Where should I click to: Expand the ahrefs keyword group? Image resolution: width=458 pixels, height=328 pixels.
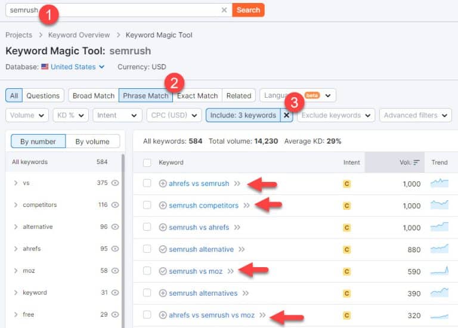pyautogui.click(x=16, y=249)
